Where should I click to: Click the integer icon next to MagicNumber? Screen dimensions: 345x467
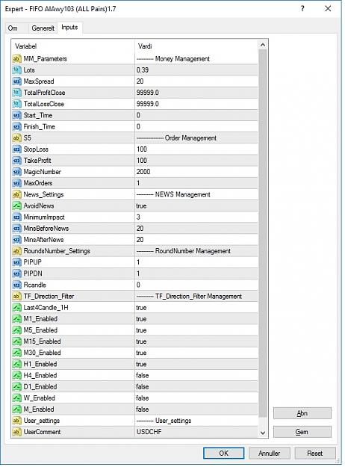click(16, 172)
